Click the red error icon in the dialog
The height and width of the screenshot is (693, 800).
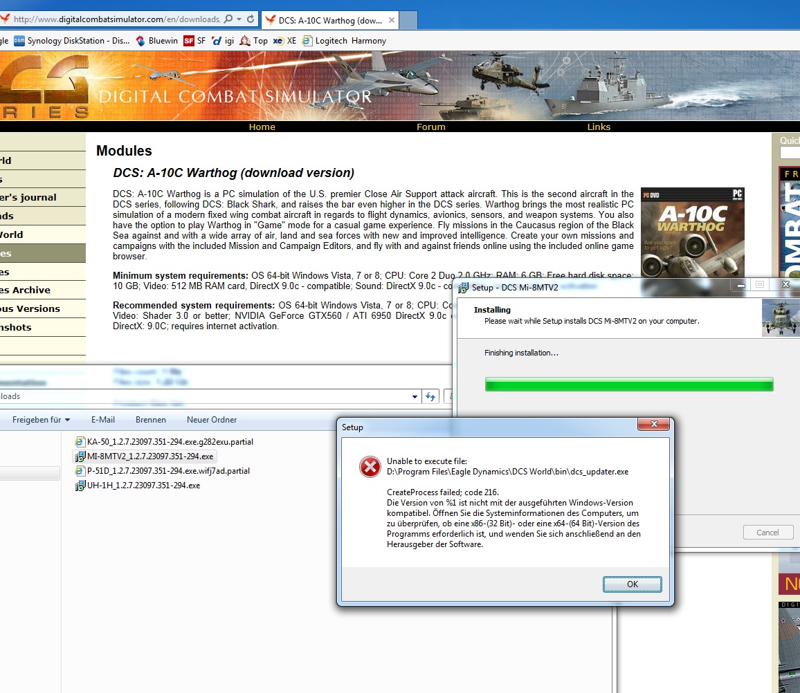point(370,467)
